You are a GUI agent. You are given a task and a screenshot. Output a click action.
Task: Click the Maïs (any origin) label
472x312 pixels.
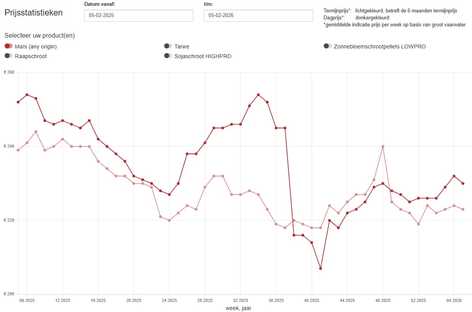pyautogui.click(x=36, y=47)
